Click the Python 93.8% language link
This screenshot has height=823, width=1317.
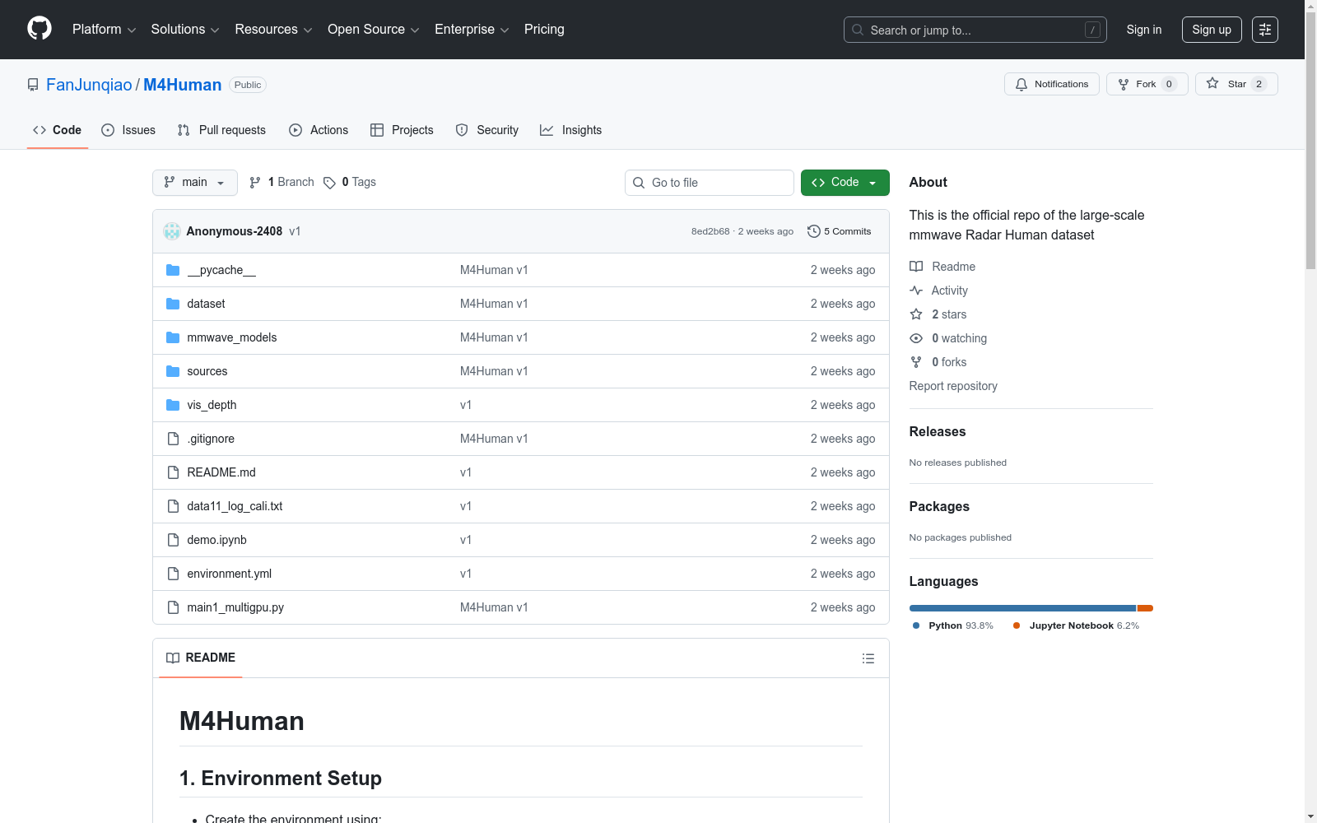[x=953, y=625]
